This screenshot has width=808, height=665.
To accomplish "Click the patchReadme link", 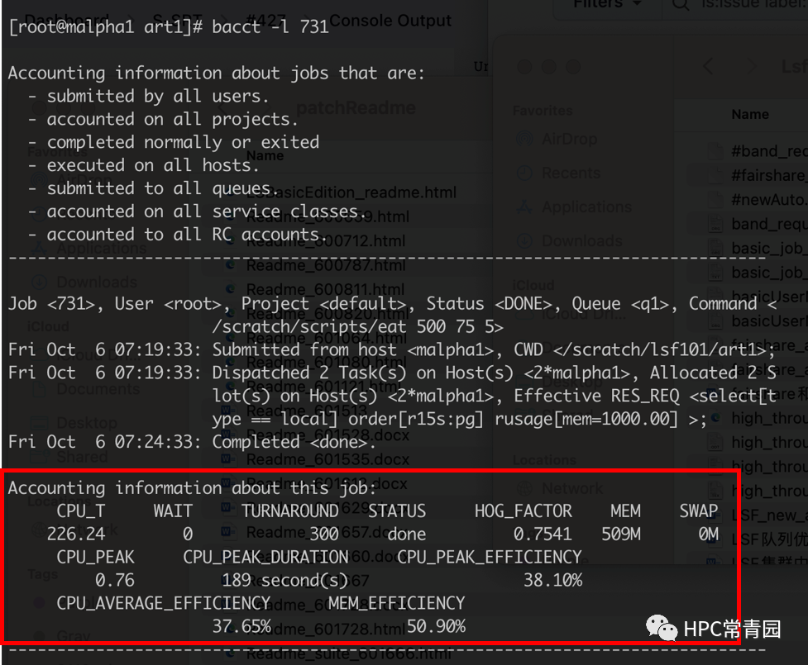I will (x=357, y=107).
